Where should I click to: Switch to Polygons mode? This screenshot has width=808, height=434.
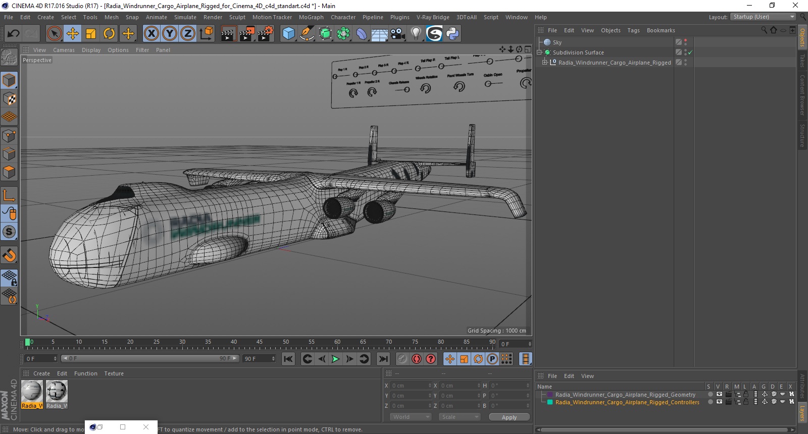pyautogui.click(x=9, y=172)
